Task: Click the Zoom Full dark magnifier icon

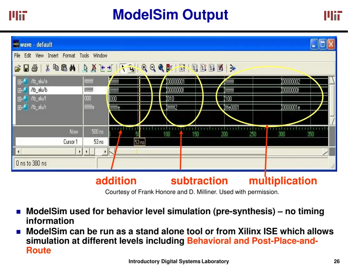Action: [x=161, y=68]
